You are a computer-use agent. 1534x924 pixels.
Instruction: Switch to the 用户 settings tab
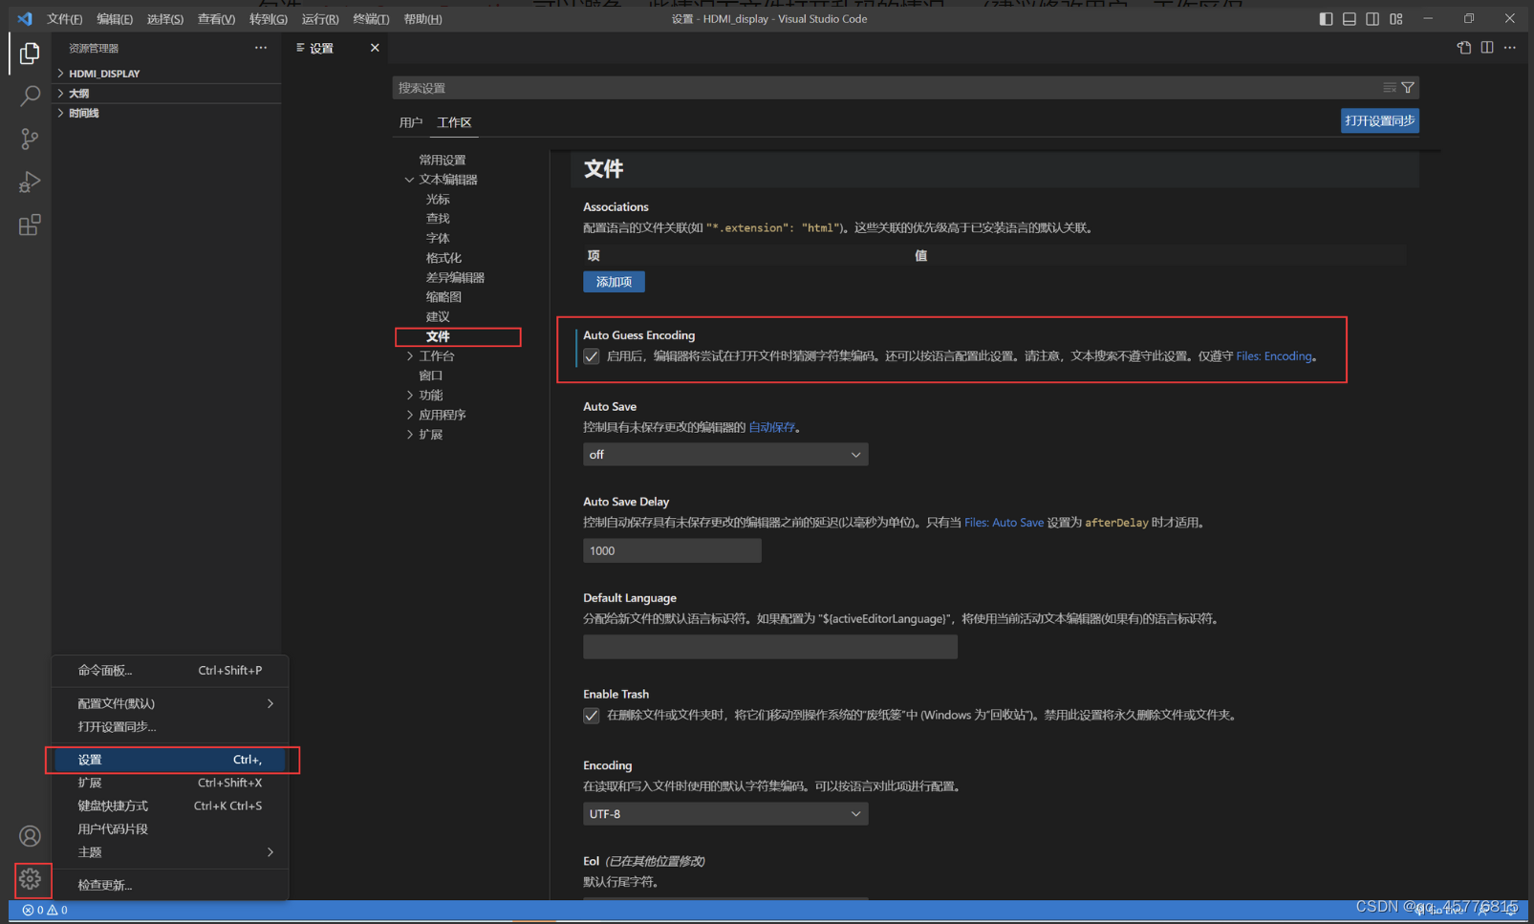point(411,122)
